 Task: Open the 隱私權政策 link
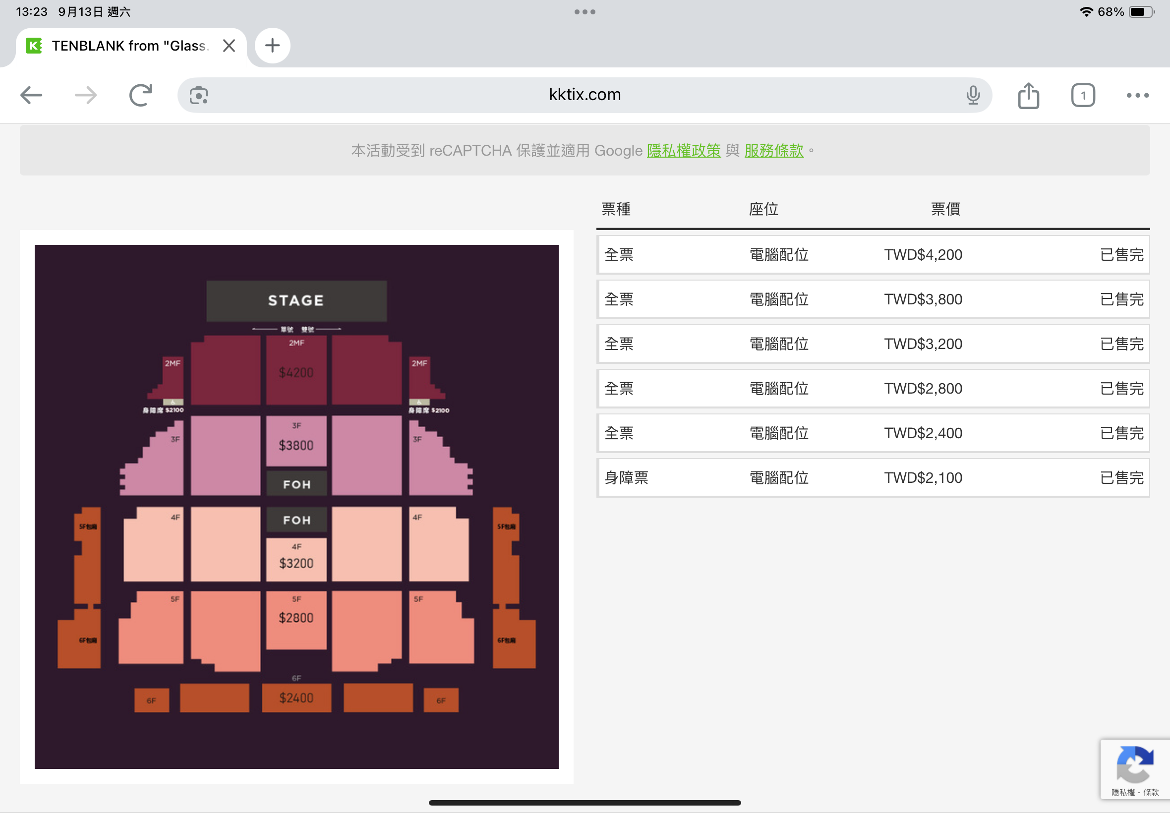684,151
